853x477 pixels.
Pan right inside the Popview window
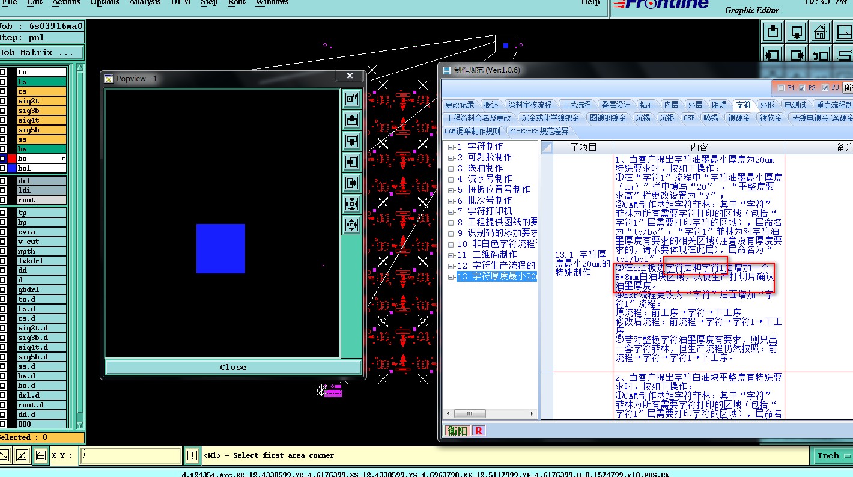click(352, 183)
